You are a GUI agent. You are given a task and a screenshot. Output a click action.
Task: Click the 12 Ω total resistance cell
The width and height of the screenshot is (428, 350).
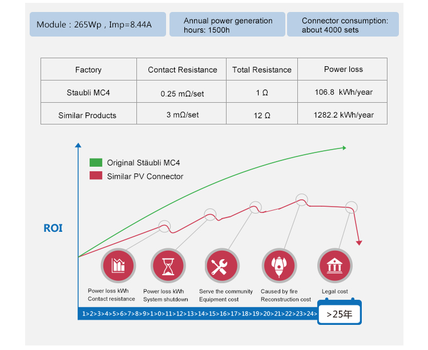click(262, 114)
